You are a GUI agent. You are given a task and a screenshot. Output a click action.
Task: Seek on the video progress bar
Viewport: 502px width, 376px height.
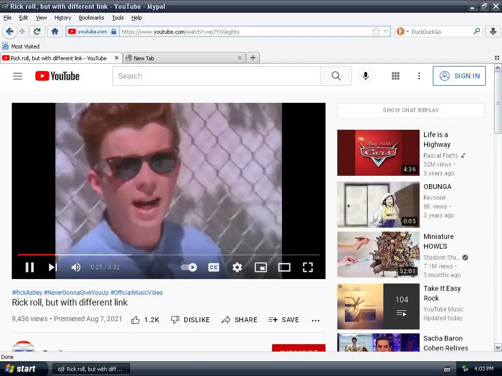click(169, 255)
